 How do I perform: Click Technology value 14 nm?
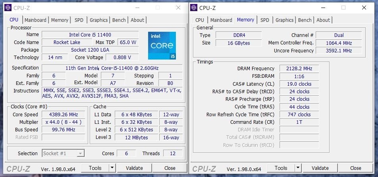(x=55, y=57)
